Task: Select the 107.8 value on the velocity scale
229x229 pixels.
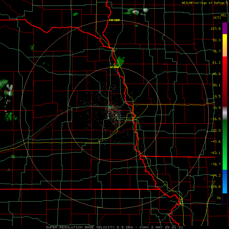Action: [x=216, y=28]
